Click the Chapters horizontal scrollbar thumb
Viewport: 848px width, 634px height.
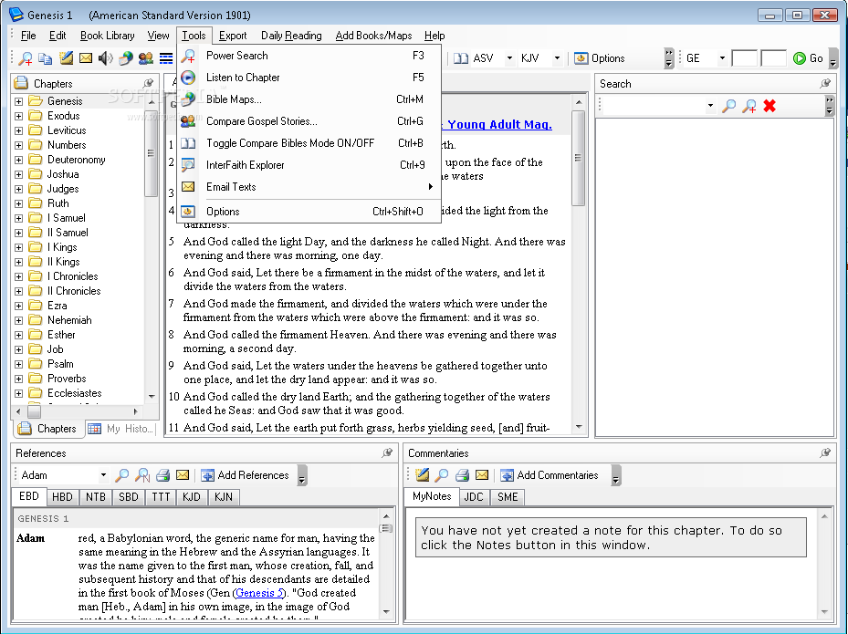(34, 411)
